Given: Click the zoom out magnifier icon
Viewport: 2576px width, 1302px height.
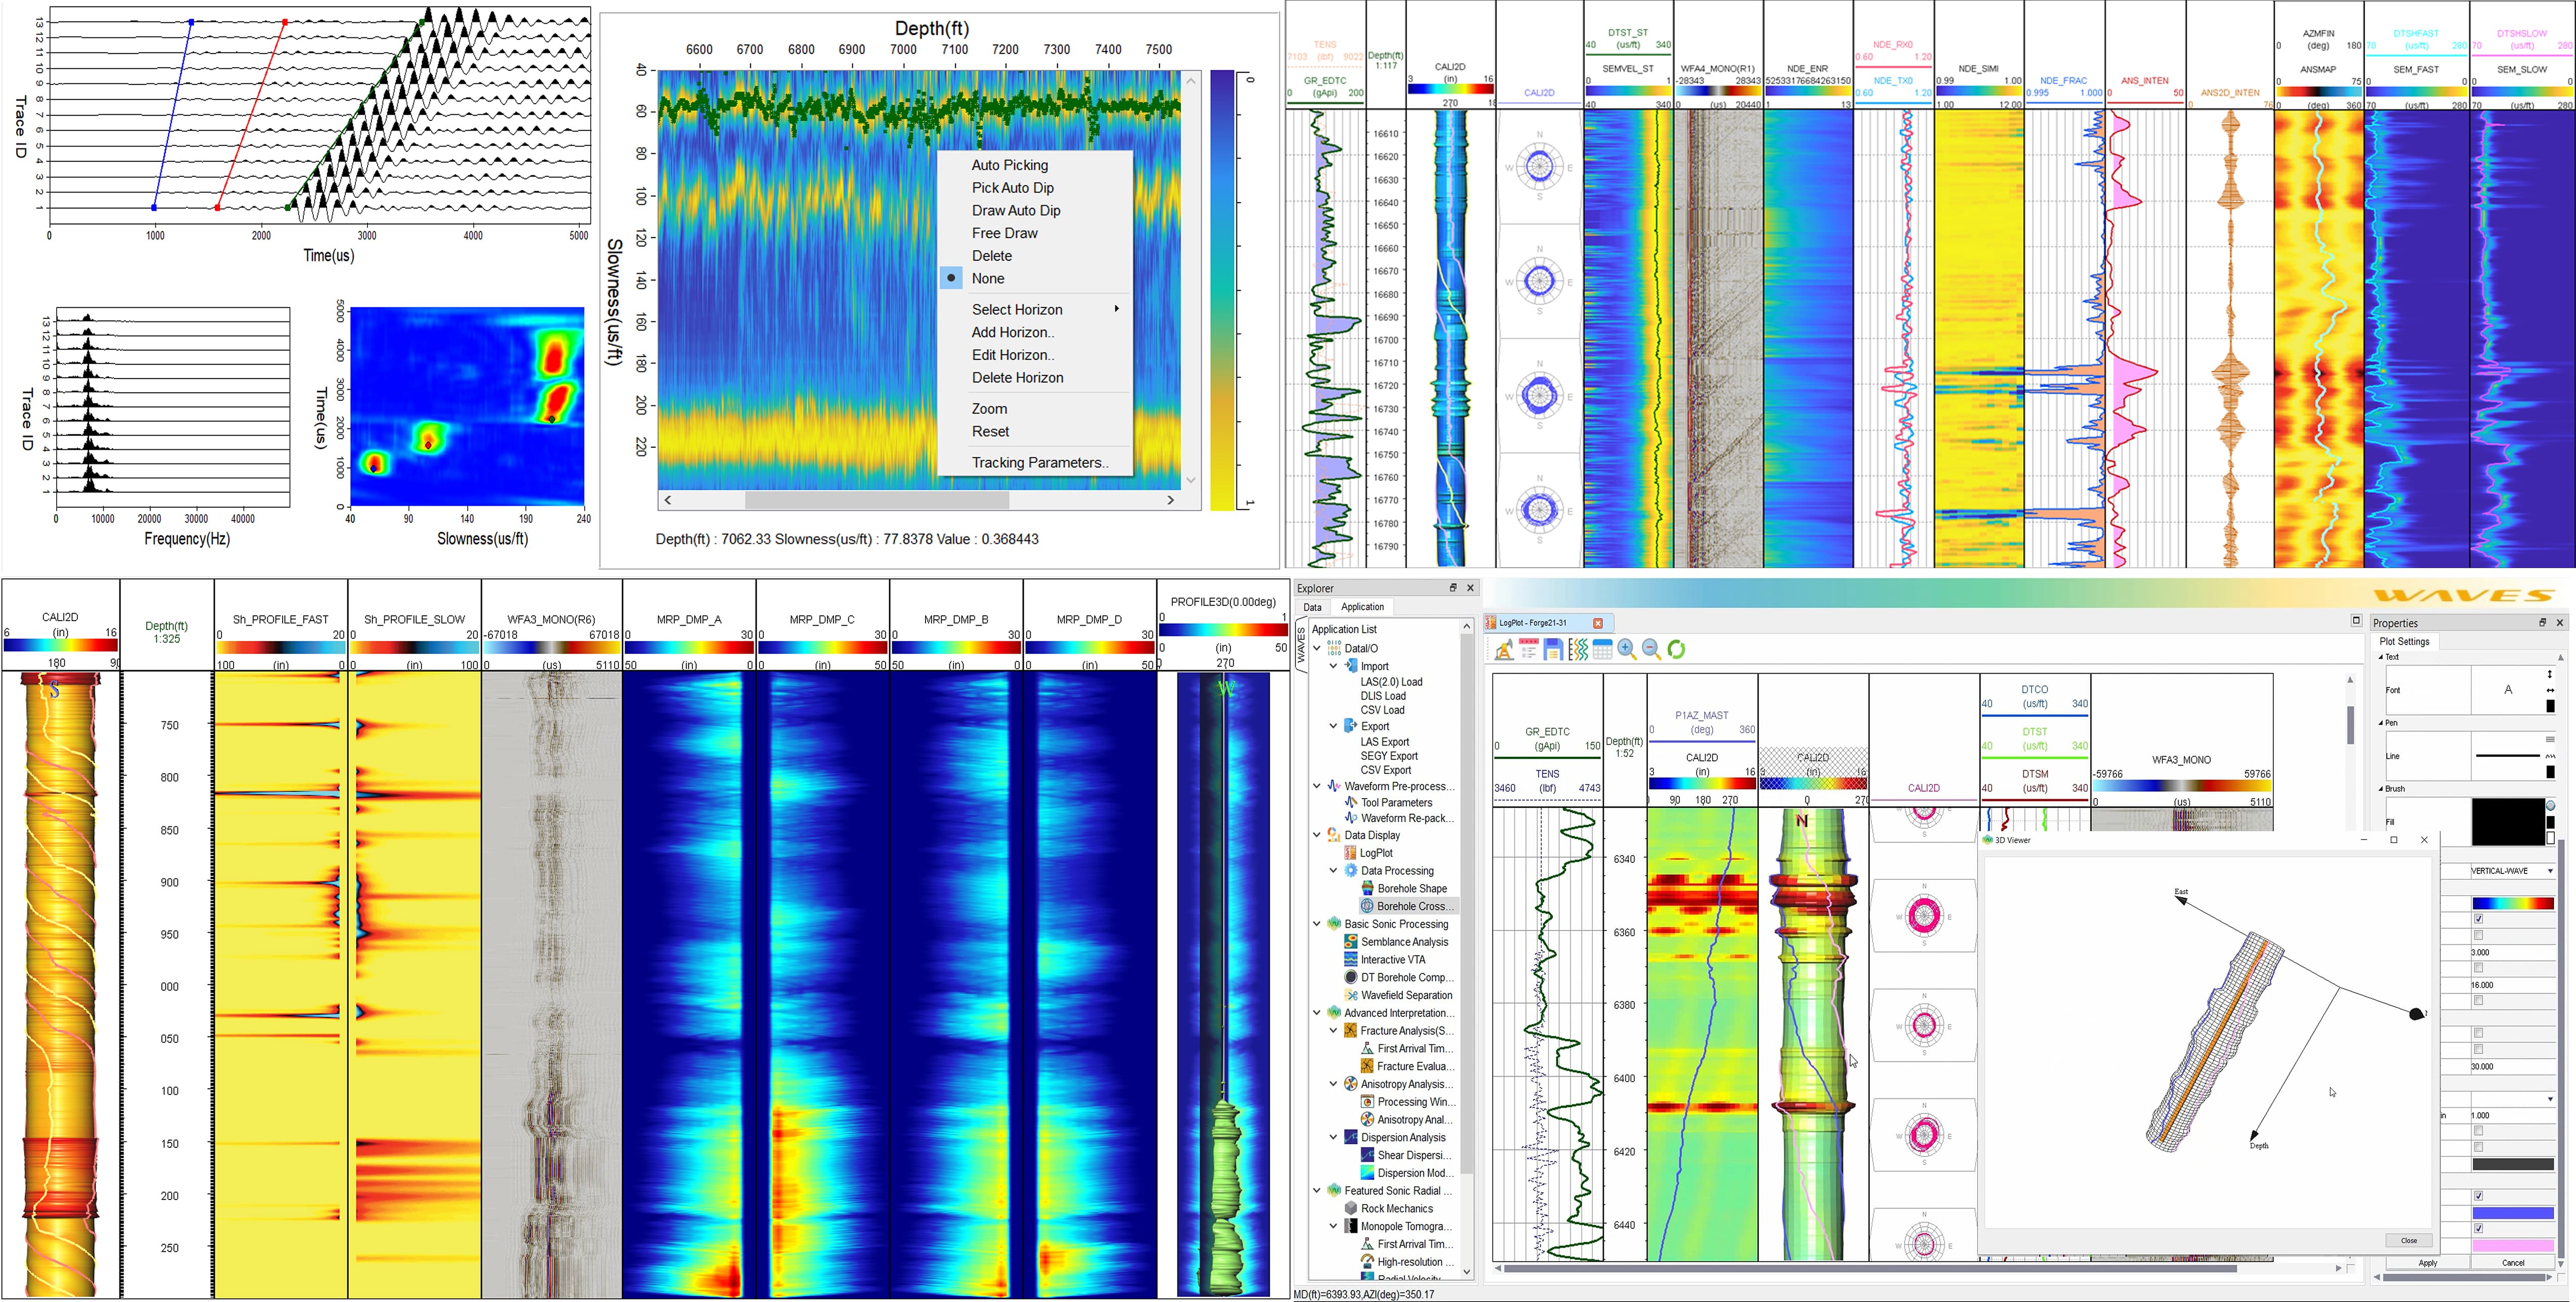Looking at the screenshot, I should 1652,650.
